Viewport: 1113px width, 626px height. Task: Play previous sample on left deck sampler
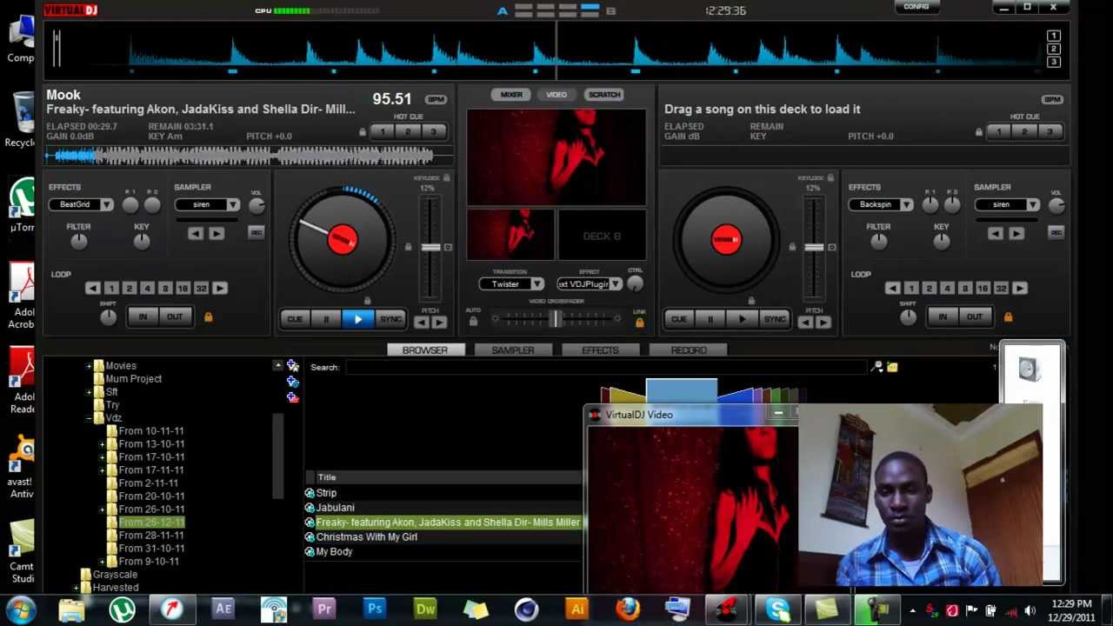pyautogui.click(x=196, y=233)
